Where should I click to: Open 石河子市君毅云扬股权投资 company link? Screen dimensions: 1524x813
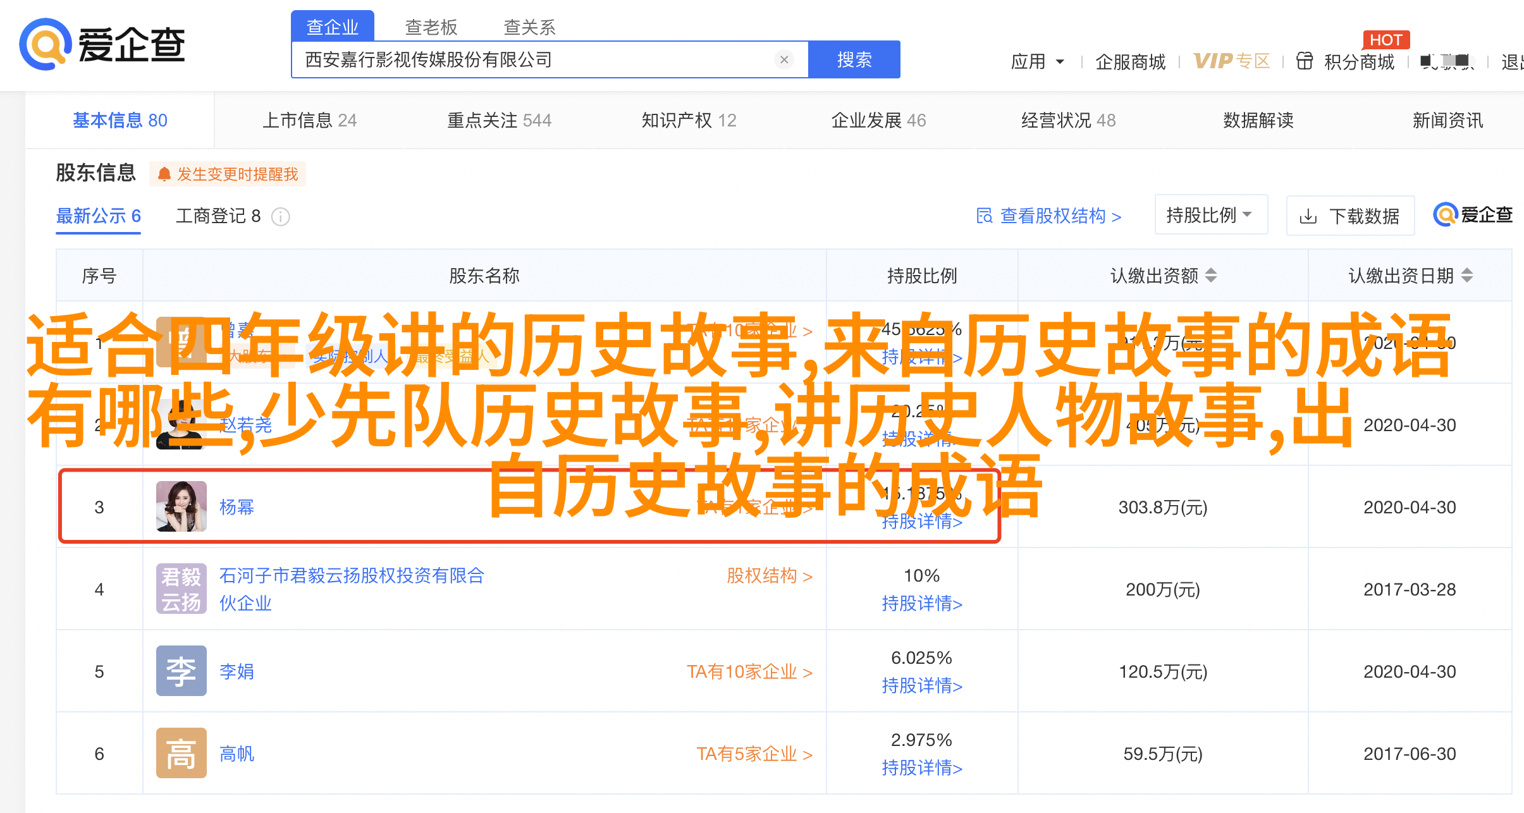(352, 575)
